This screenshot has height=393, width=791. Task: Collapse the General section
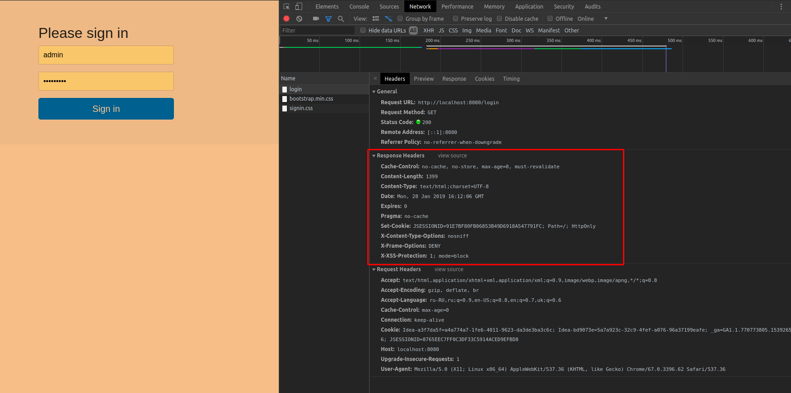[x=374, y=92]
